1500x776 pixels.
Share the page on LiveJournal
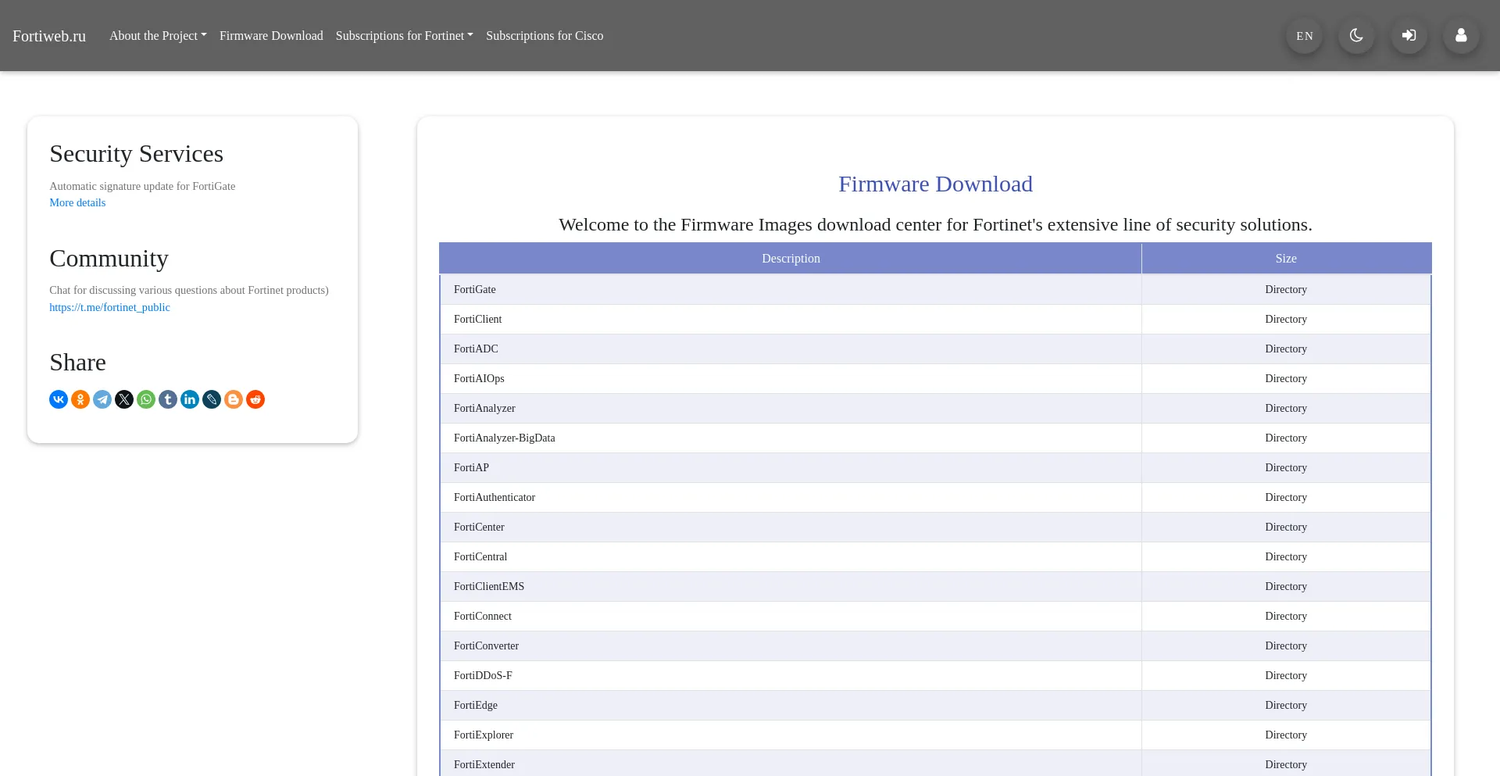pyautogui.click(x=212, y=399)
